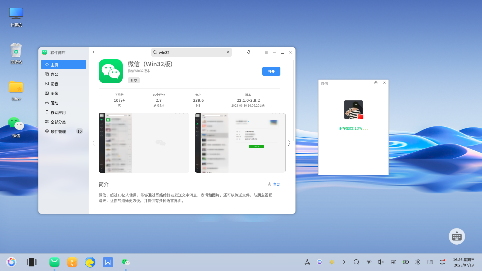Close the 微信 loading window
482x271 pixels.
[x=384, y=83]
